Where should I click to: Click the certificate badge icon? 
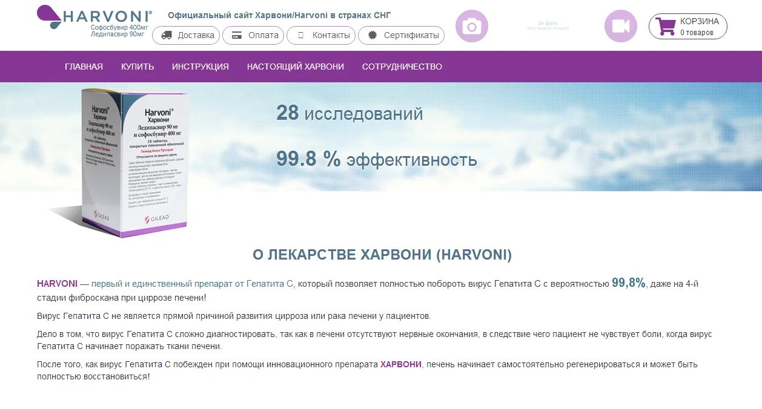(373, 35)
